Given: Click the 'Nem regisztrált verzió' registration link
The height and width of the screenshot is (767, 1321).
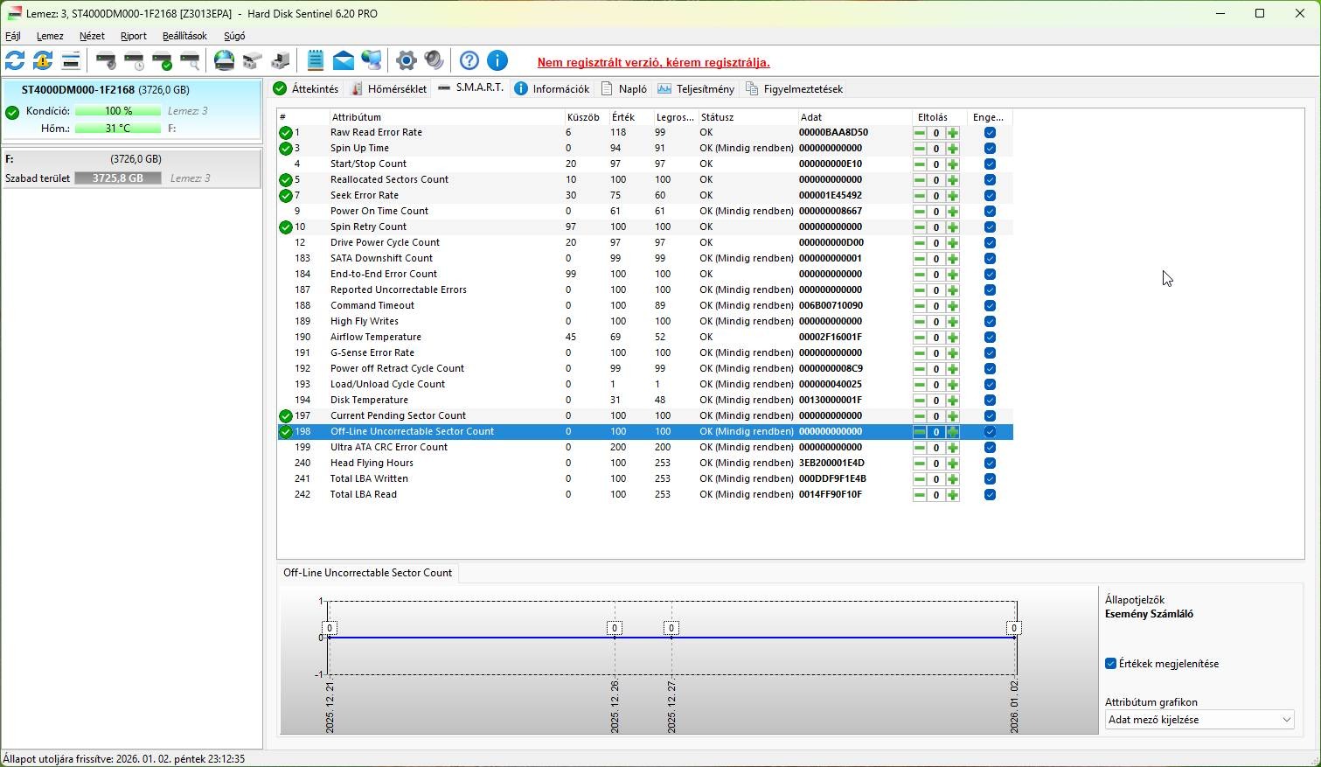Looking at the screenshot, I should pos(653,63).
